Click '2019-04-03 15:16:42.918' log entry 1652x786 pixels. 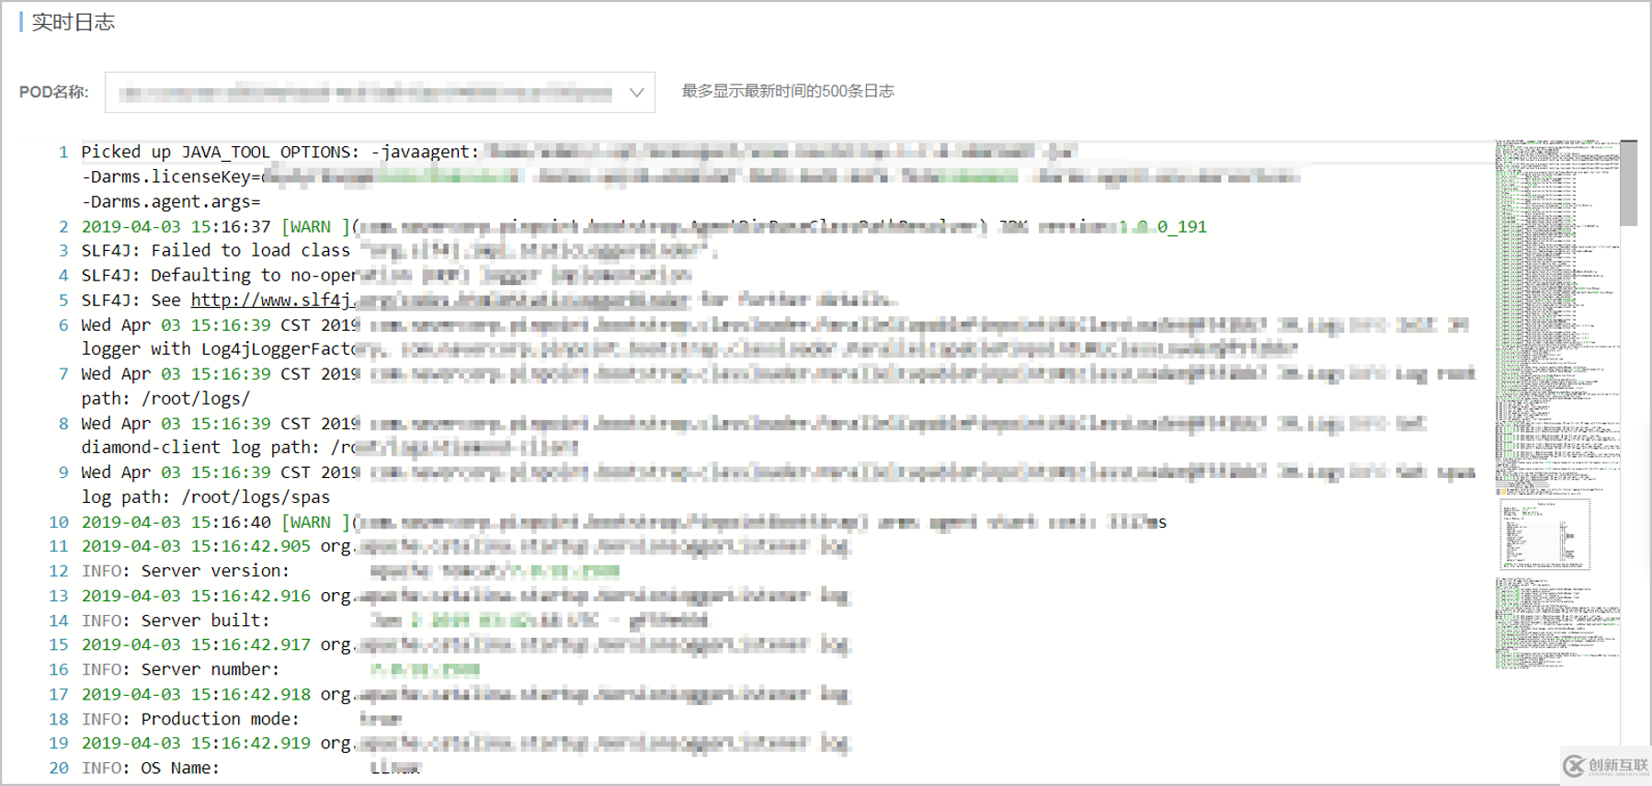coord(465,694)
